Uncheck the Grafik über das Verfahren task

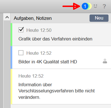click(x=21, y=30)
